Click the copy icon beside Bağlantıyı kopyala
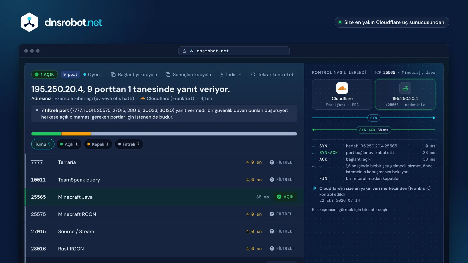This screenshot has height=263, width=468. tap(113, 75)
